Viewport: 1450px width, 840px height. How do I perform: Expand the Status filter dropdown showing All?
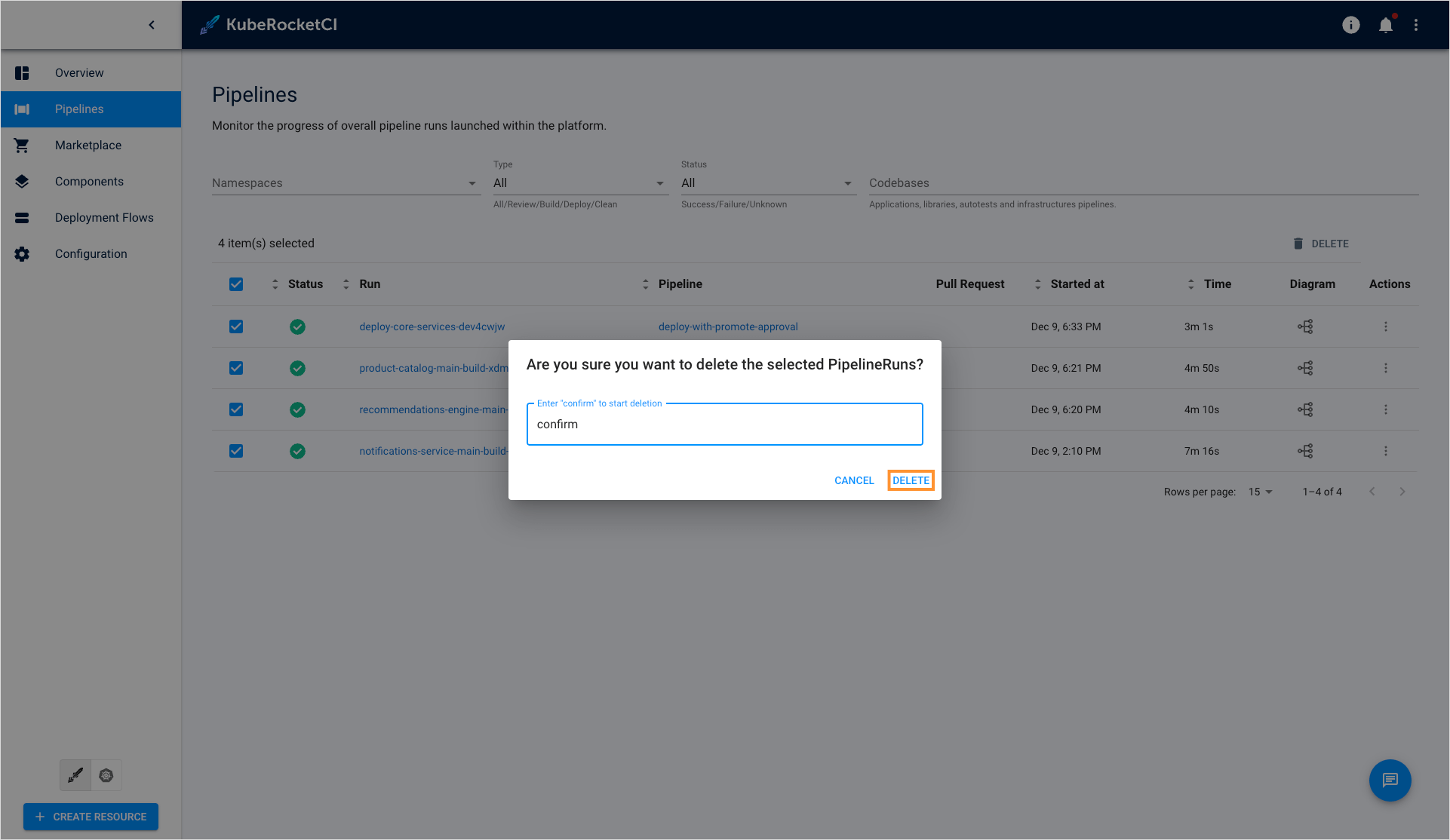pos(765,183)
